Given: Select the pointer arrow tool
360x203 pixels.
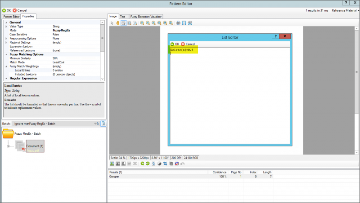Looking at the screenshot, I should point(112,23).
